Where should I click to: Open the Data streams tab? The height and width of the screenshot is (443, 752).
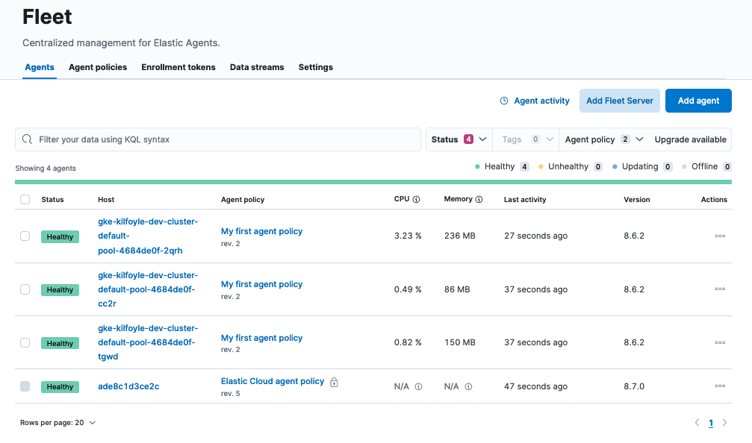tap(257, 67)
